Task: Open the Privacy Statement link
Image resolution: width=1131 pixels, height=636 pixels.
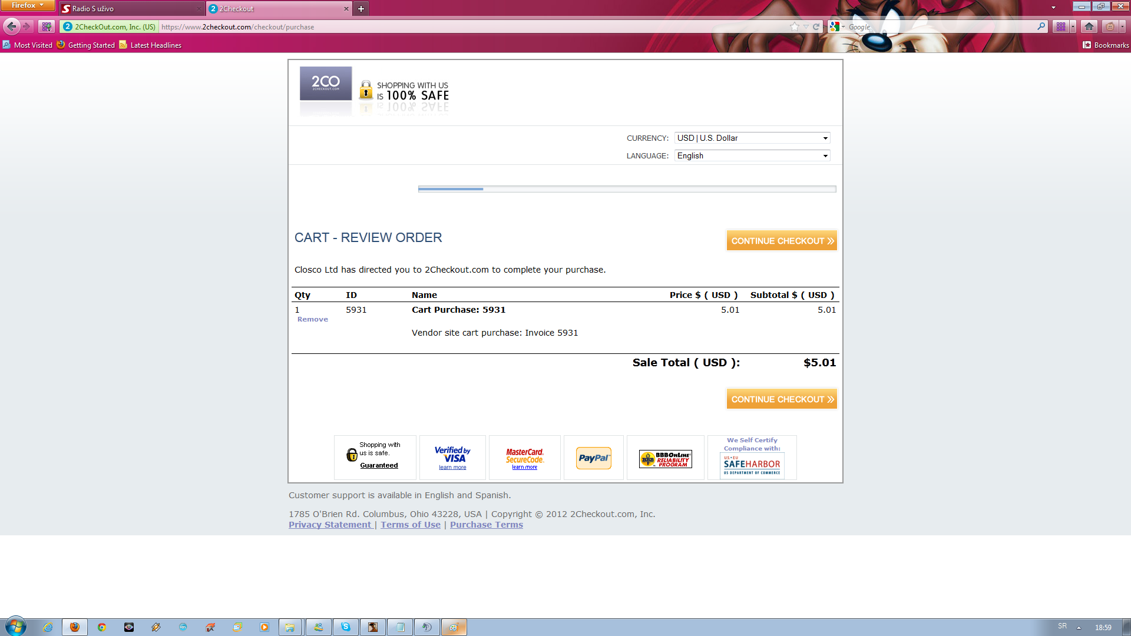Action: pos(330,525)
